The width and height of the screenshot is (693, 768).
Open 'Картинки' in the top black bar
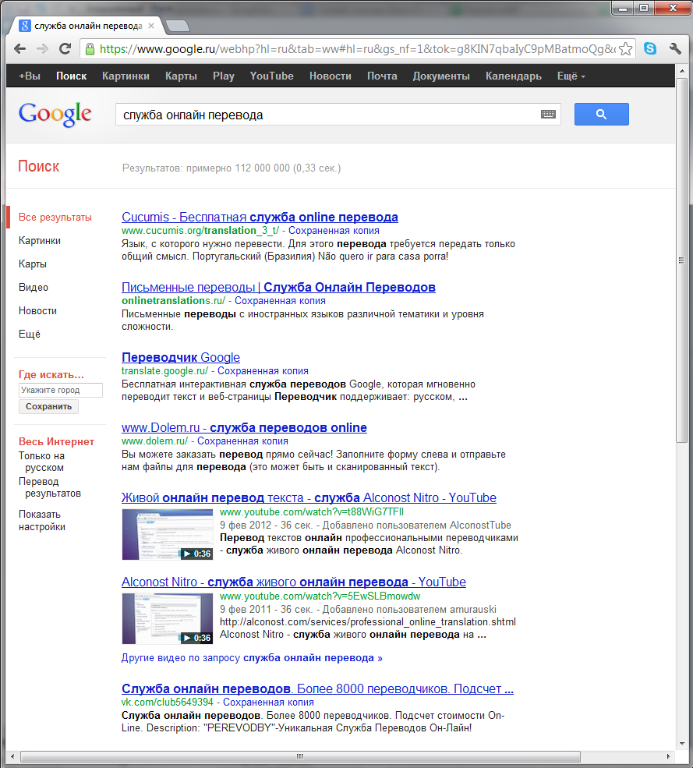point(126,76)
